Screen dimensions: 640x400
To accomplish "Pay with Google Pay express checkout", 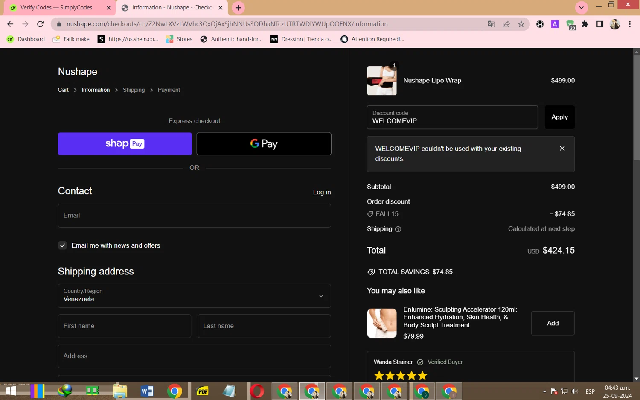I will 264,144.
